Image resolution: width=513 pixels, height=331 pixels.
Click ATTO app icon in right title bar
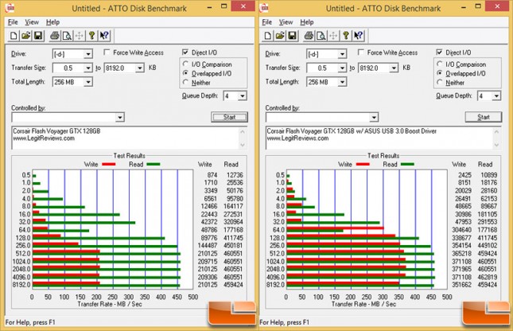pos(264,7)
